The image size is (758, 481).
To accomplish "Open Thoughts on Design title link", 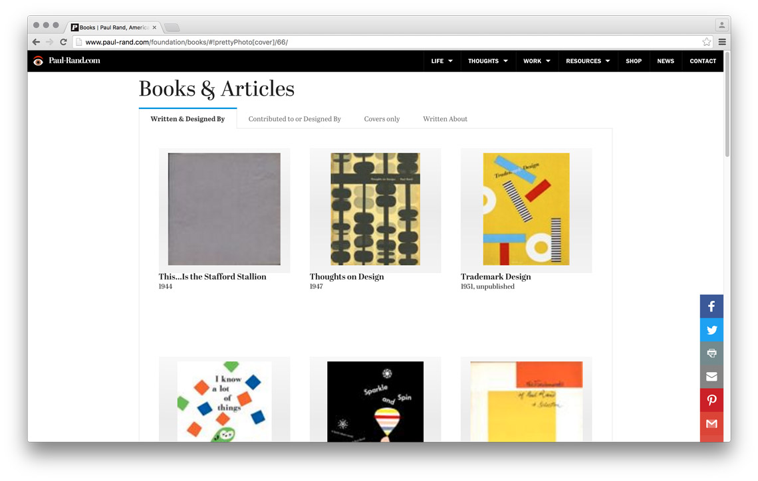I will [x=346, y=277].
